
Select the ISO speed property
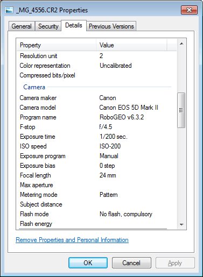tap(33, 146)
